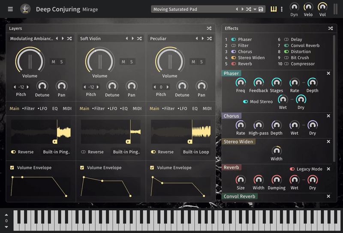Disable Volume Envelope checkbox in Peculiar layer

152,167
